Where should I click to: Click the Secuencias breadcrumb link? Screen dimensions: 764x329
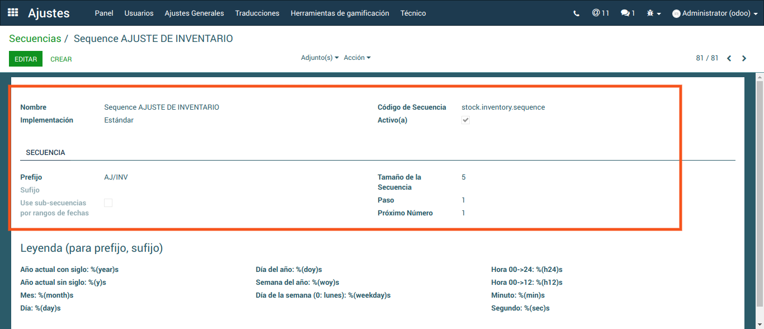[35, 39]
